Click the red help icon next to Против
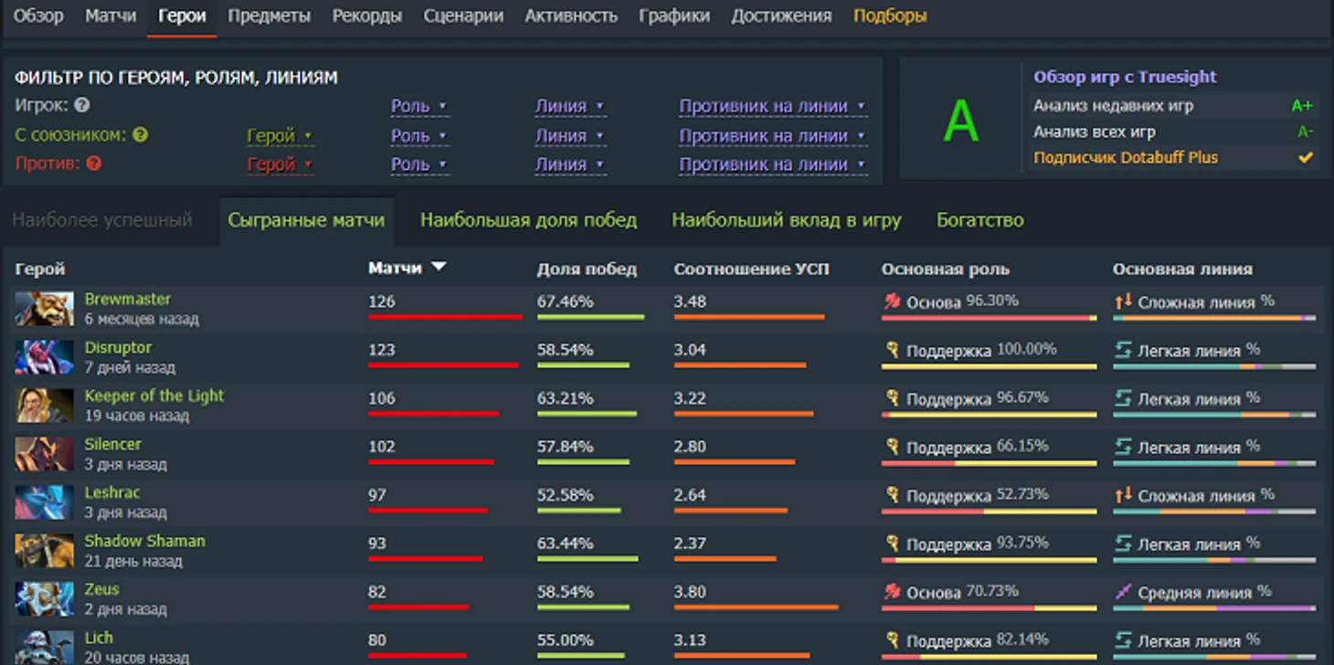1334x665 pixels. tap(93, 164)
